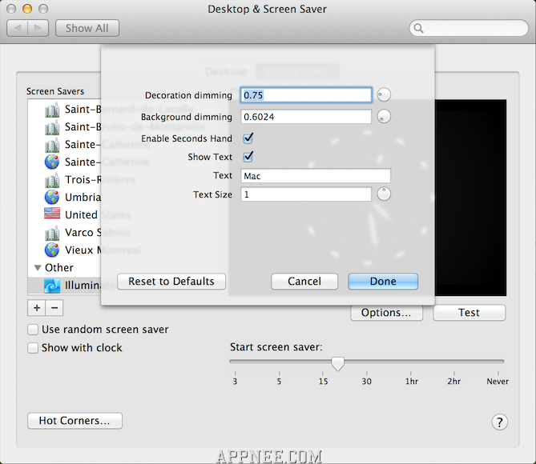The height and width of the screenshot is (464, 536).
Task: Click the forward navigation arrow
Action: coord(38,28)
